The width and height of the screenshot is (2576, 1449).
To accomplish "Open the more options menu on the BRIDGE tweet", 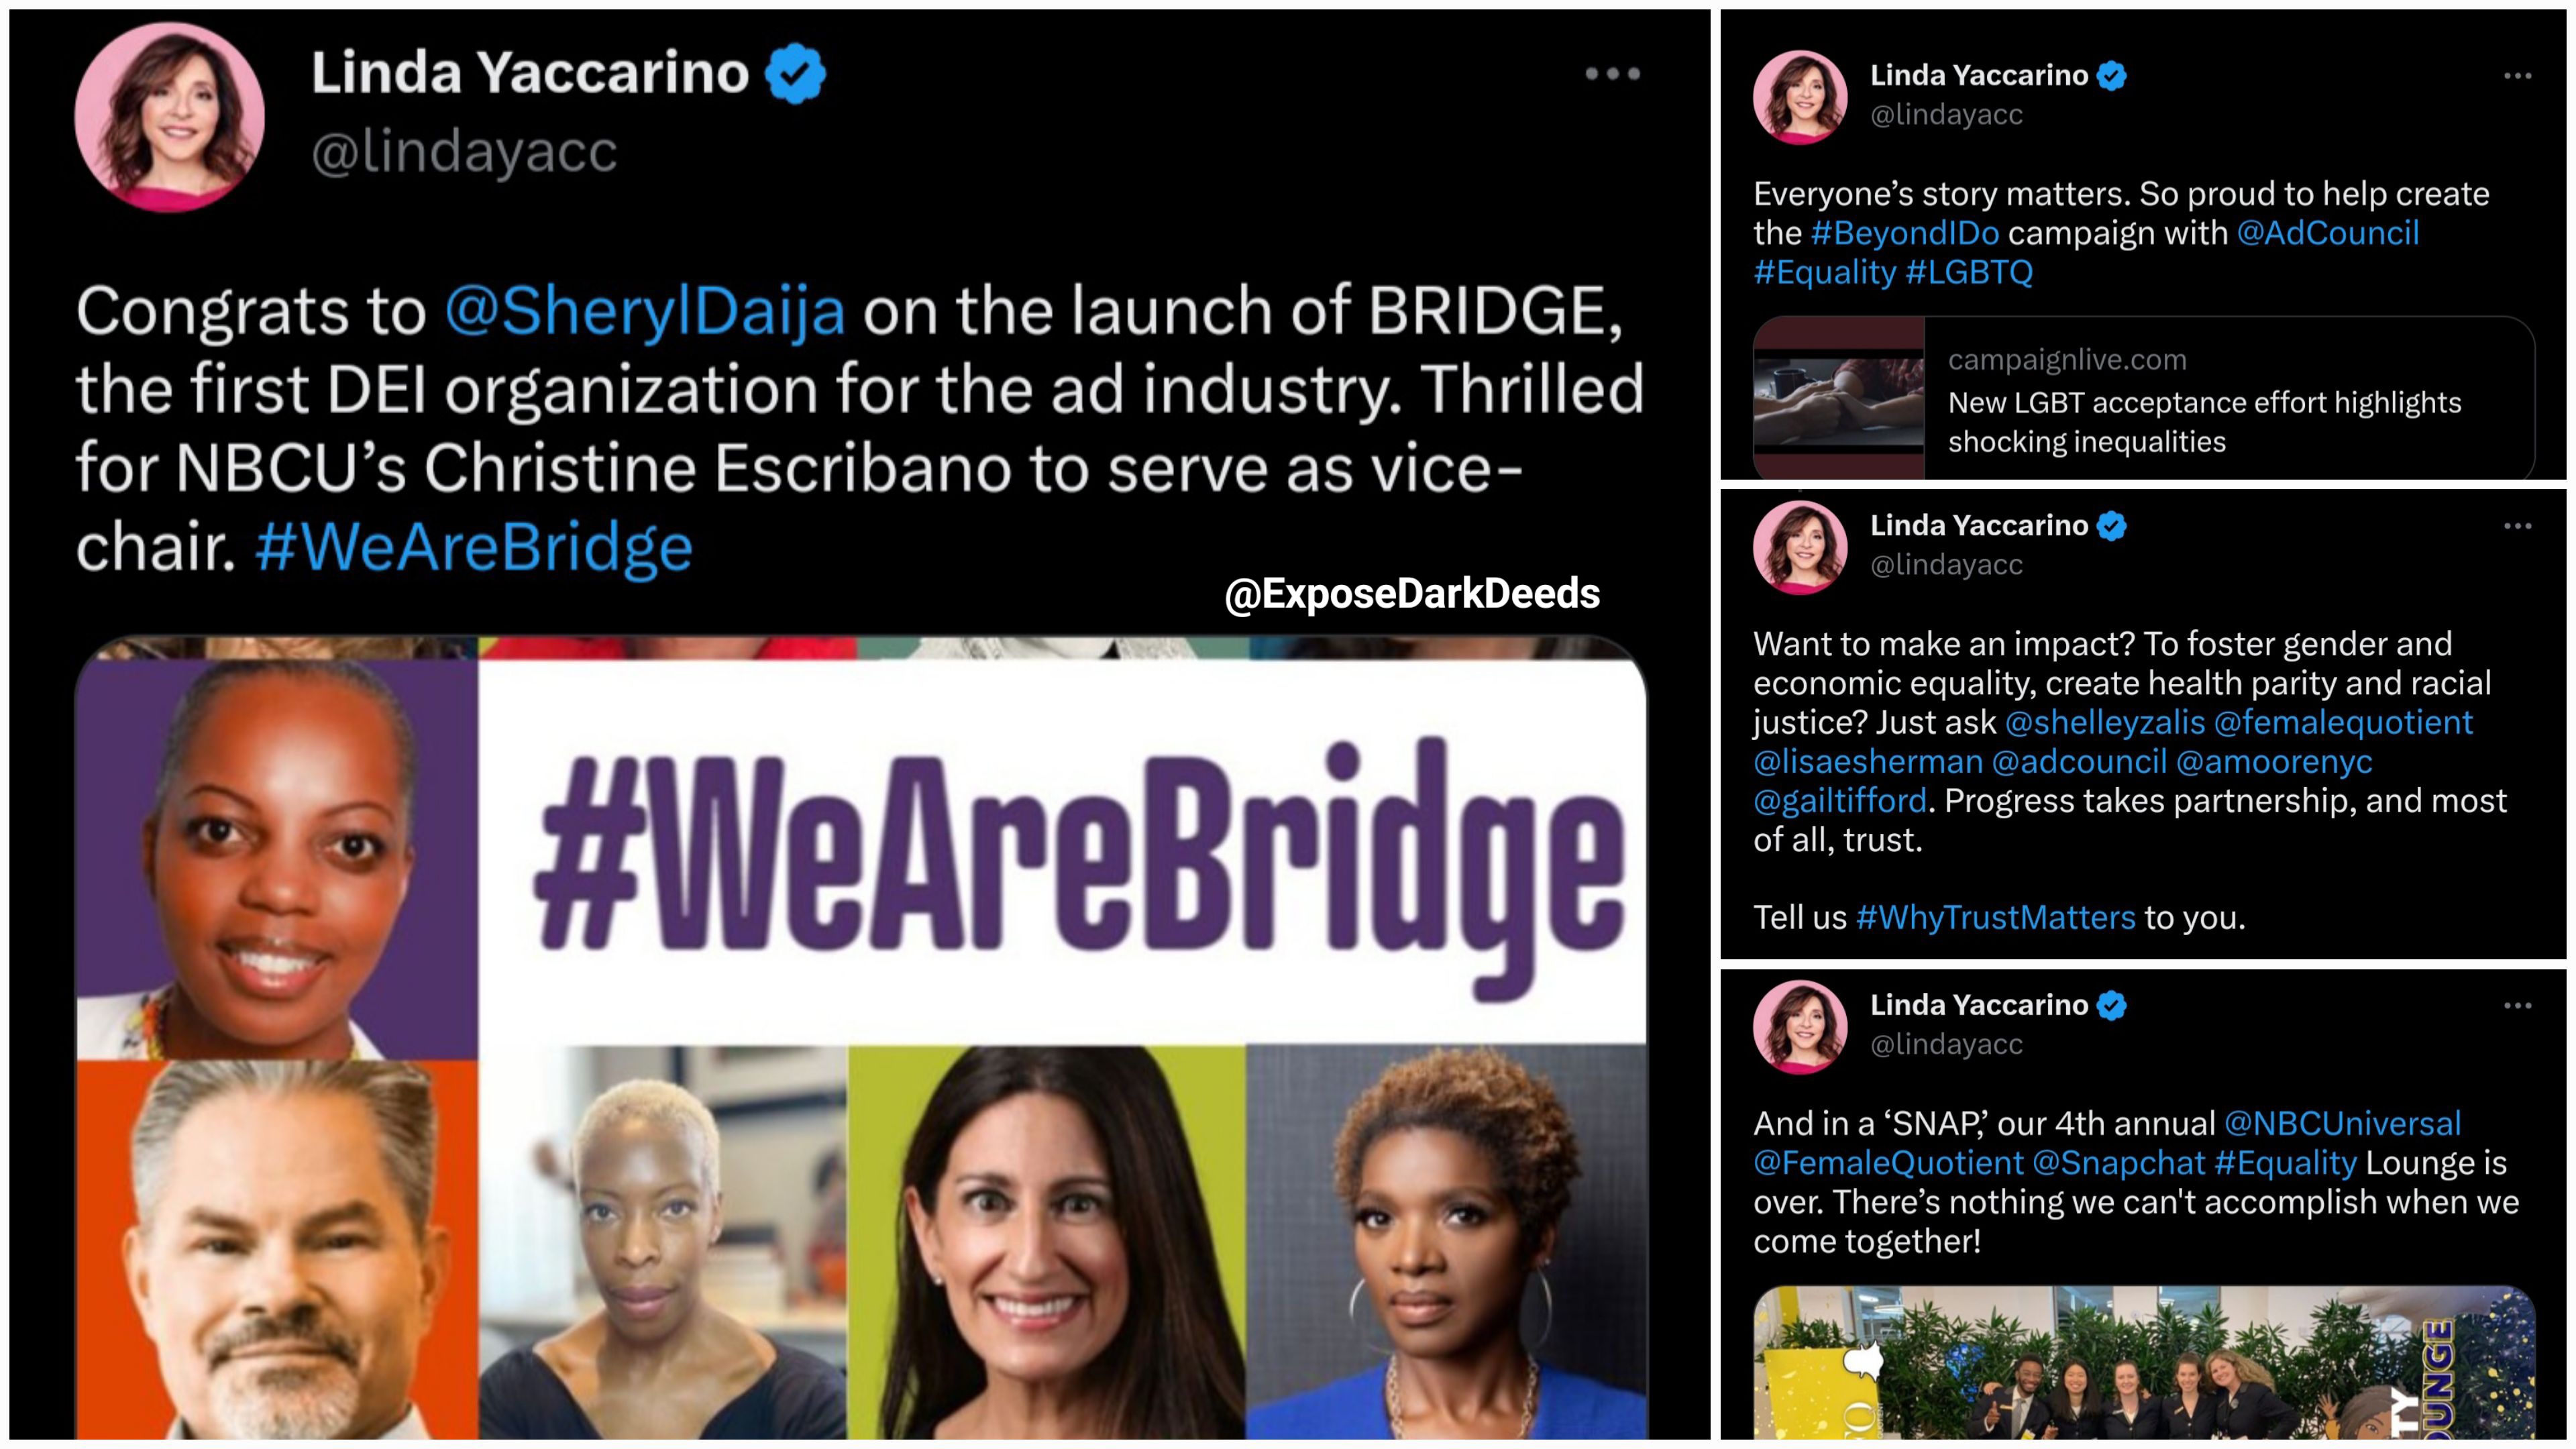I will [x=1612, y=74].
